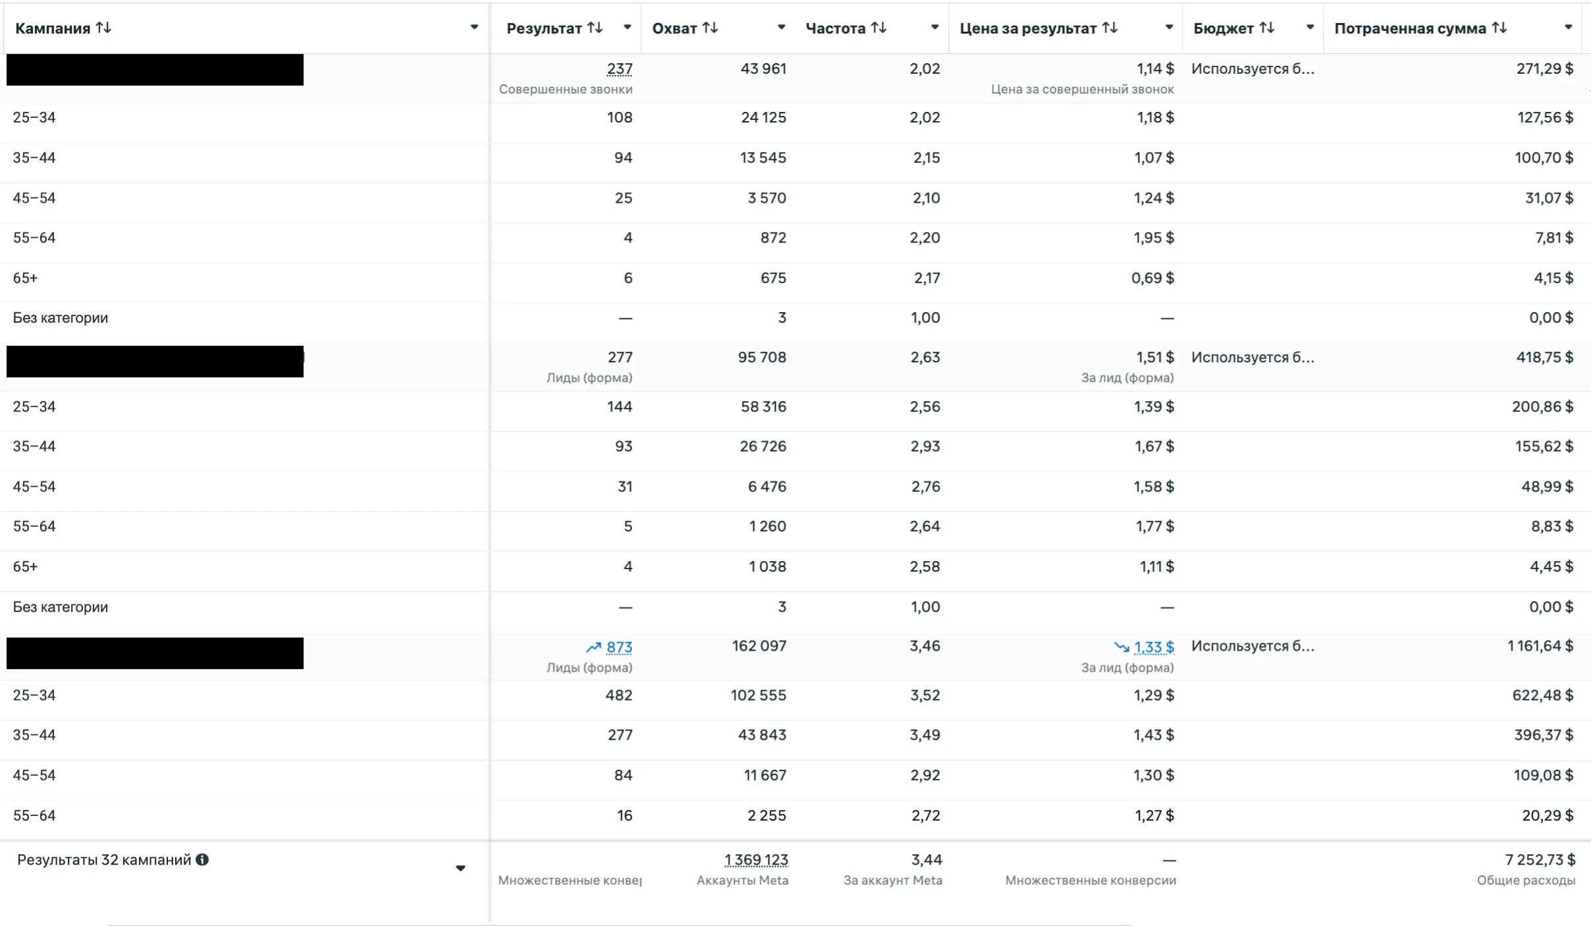Click the underlined 1 369 123 reach total
Screen dimensions: 1591x926
pyautogui.click(x=756, y=859)
